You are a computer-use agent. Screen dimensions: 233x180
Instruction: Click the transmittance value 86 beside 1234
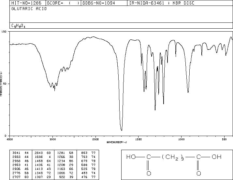click(71, 161)
